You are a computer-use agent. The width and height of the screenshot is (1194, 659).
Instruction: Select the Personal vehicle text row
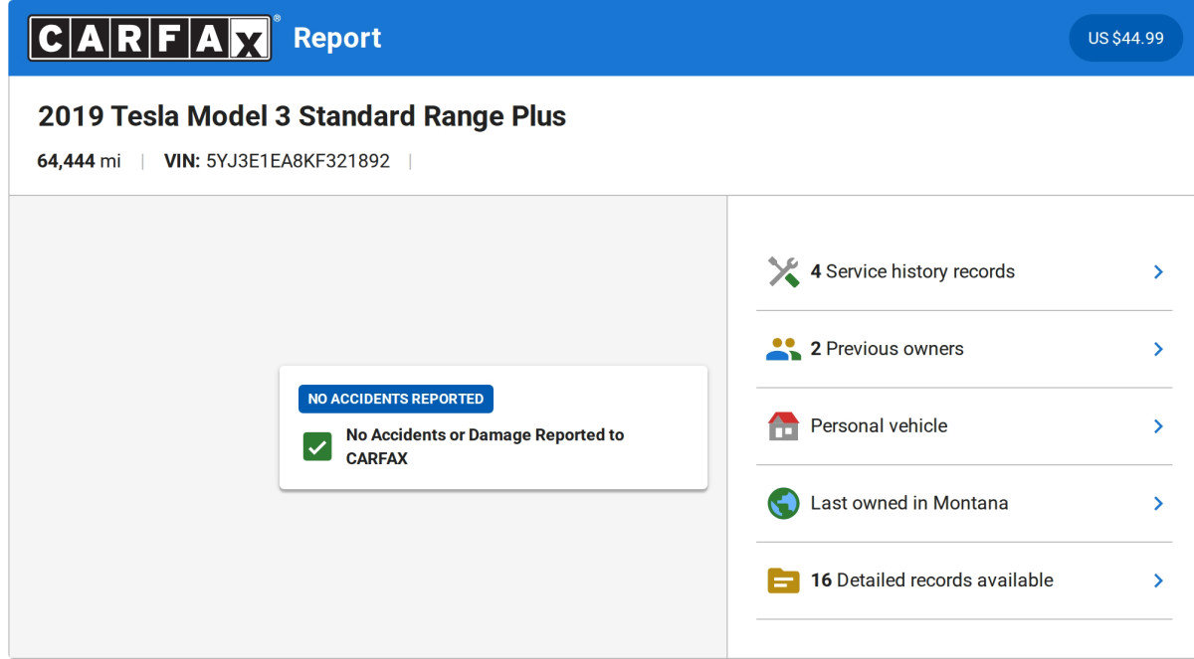click(879, 425)
